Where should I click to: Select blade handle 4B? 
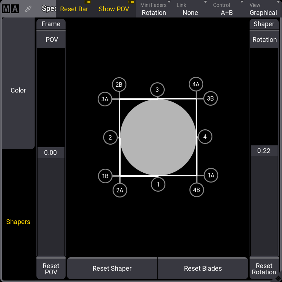pos(196,190)
